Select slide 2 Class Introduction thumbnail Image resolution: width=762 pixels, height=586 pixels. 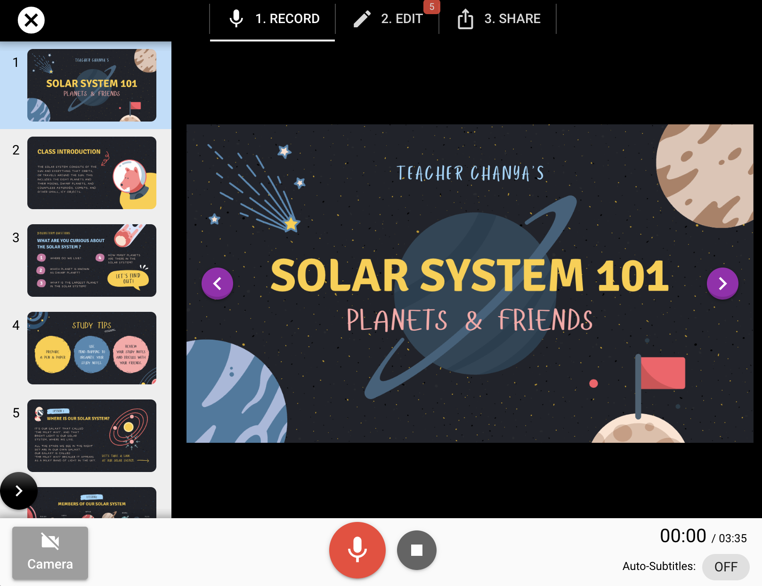coord(92,173)
